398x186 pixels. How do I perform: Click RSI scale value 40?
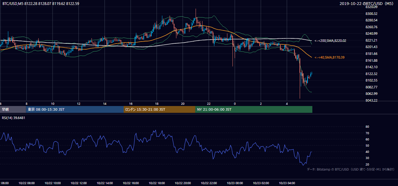pyautogui.click(x=367, y=152)
